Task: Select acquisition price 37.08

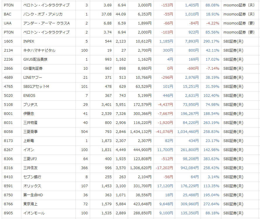Action: pos(106,14)
